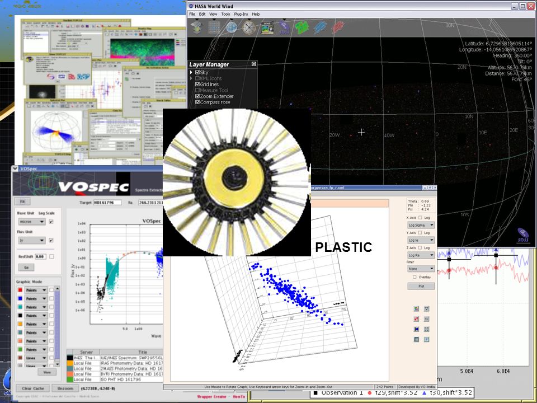
Task: Toggle Flux Unit Log Scale checkbox in VOSpec
Action: 51,240
